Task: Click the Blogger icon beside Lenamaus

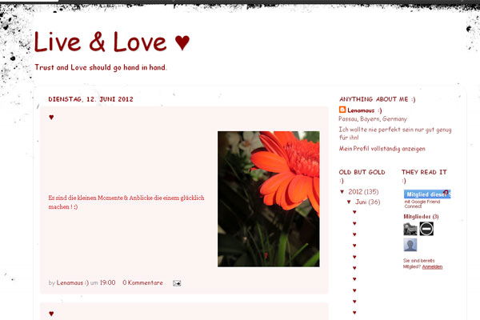Action: (342, 110)
